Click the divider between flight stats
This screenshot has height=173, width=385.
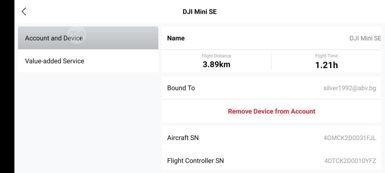click(271, 61)
